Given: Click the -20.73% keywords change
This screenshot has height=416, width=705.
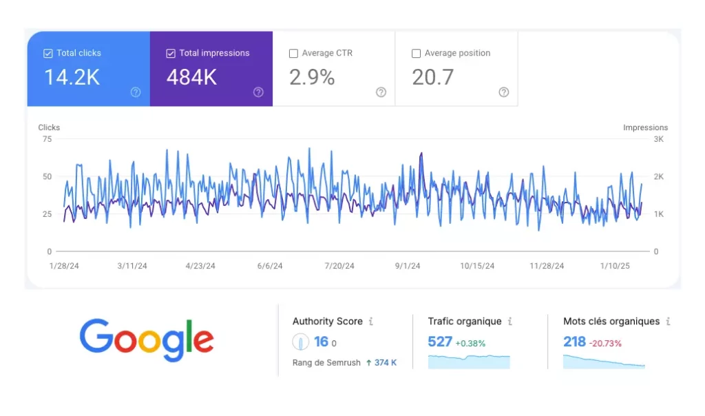Looking at the screenshot, I should point(605,344).
